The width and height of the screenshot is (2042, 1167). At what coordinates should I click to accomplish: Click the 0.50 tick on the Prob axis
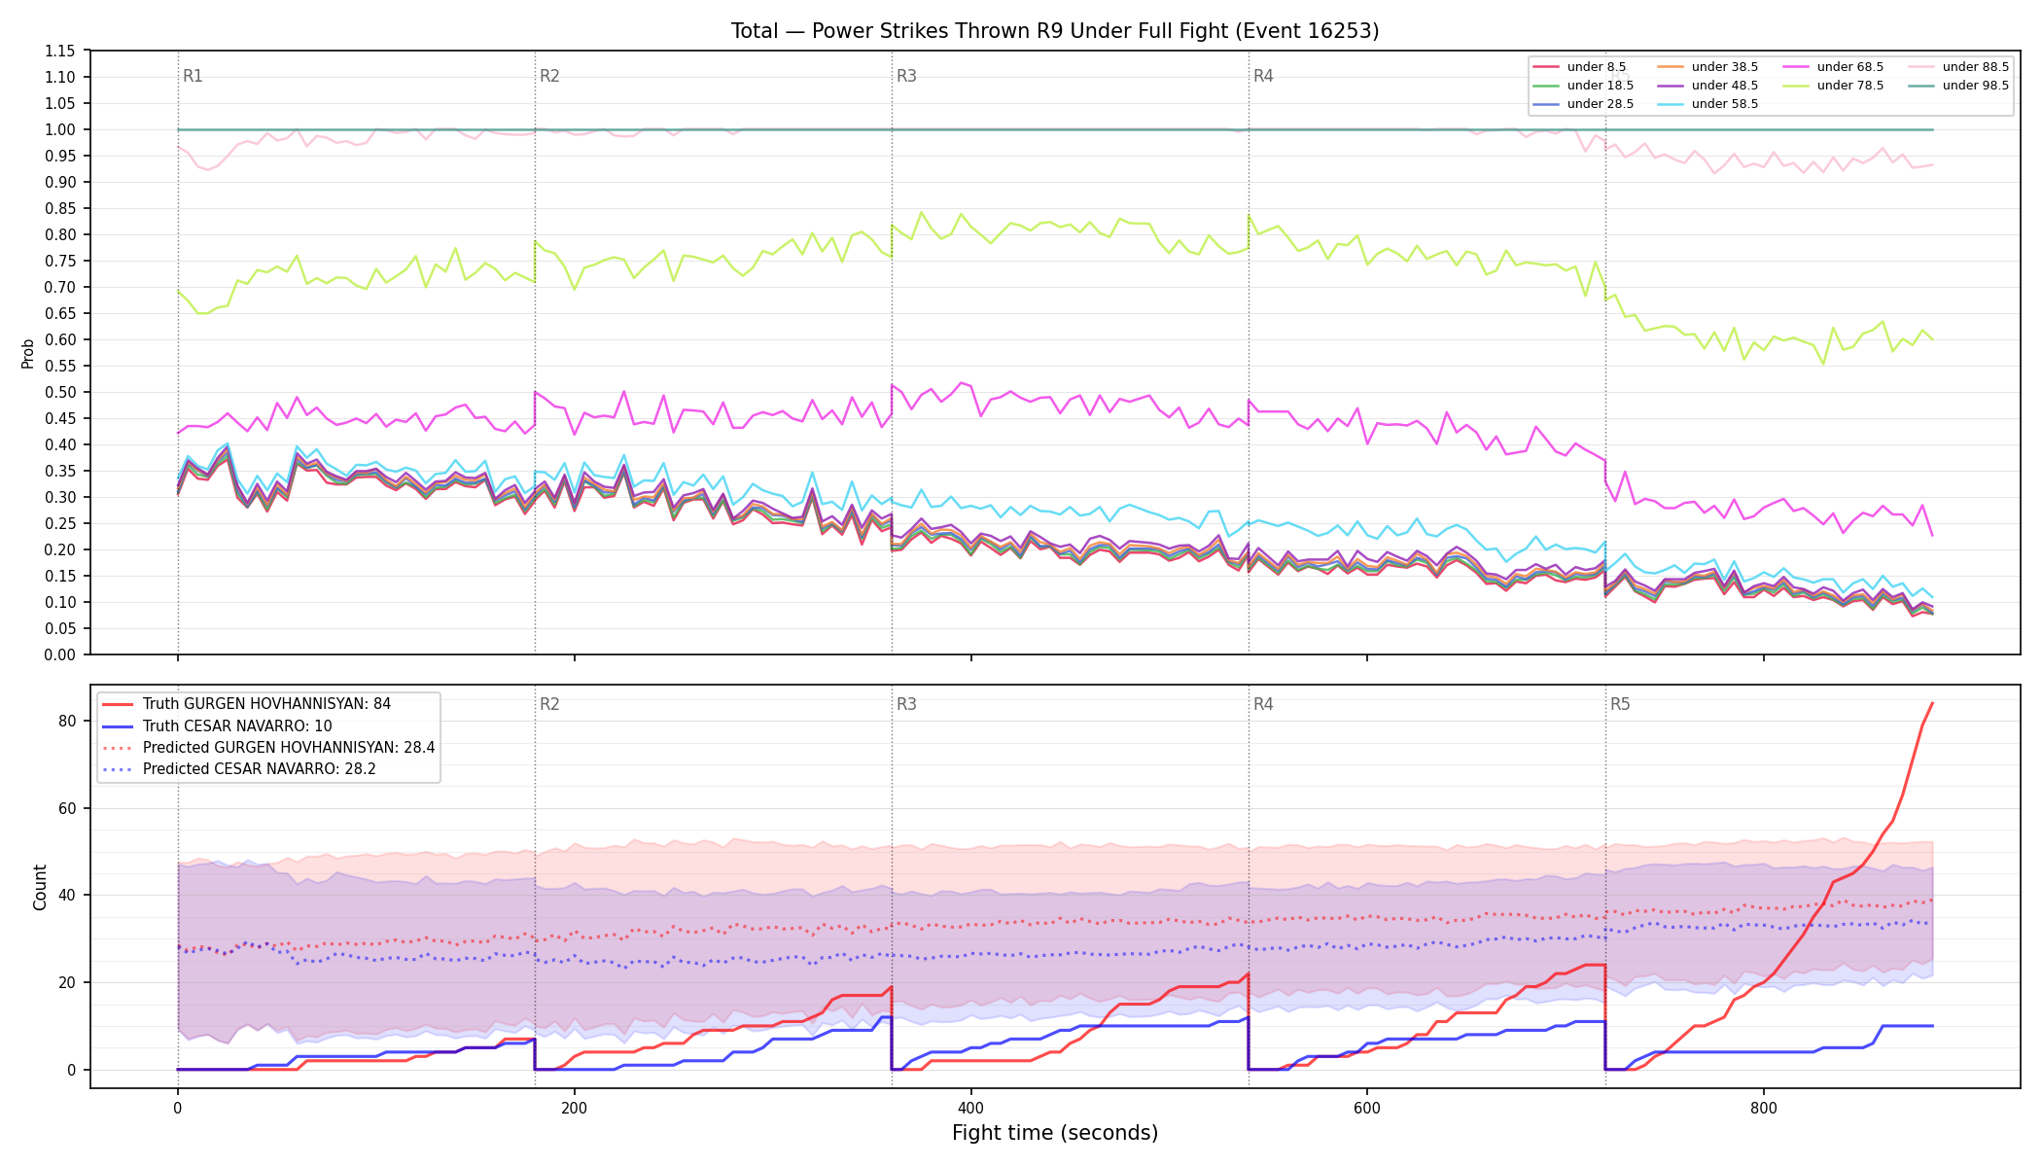pyautogui.click(x=60, y=392)
